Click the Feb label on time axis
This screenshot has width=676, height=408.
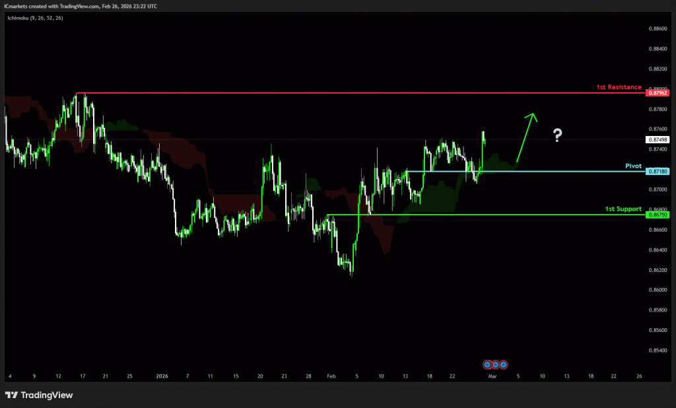331,376
